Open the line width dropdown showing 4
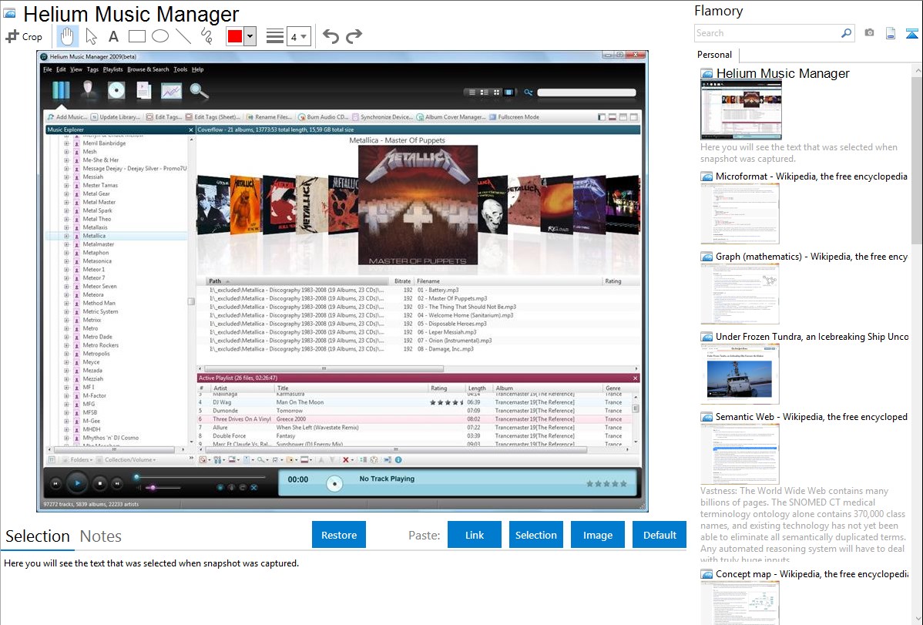923x625 pixels. coord(298,36)
